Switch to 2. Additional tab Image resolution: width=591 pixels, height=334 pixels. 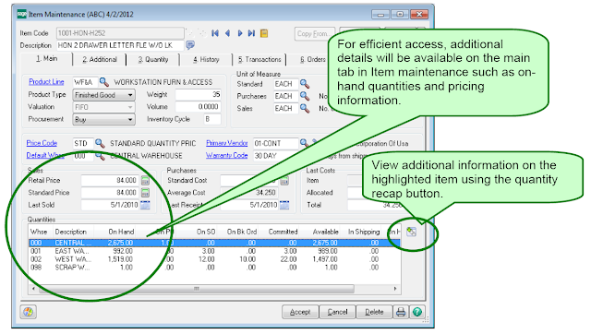pyautogui.click(x=100, y=59)
